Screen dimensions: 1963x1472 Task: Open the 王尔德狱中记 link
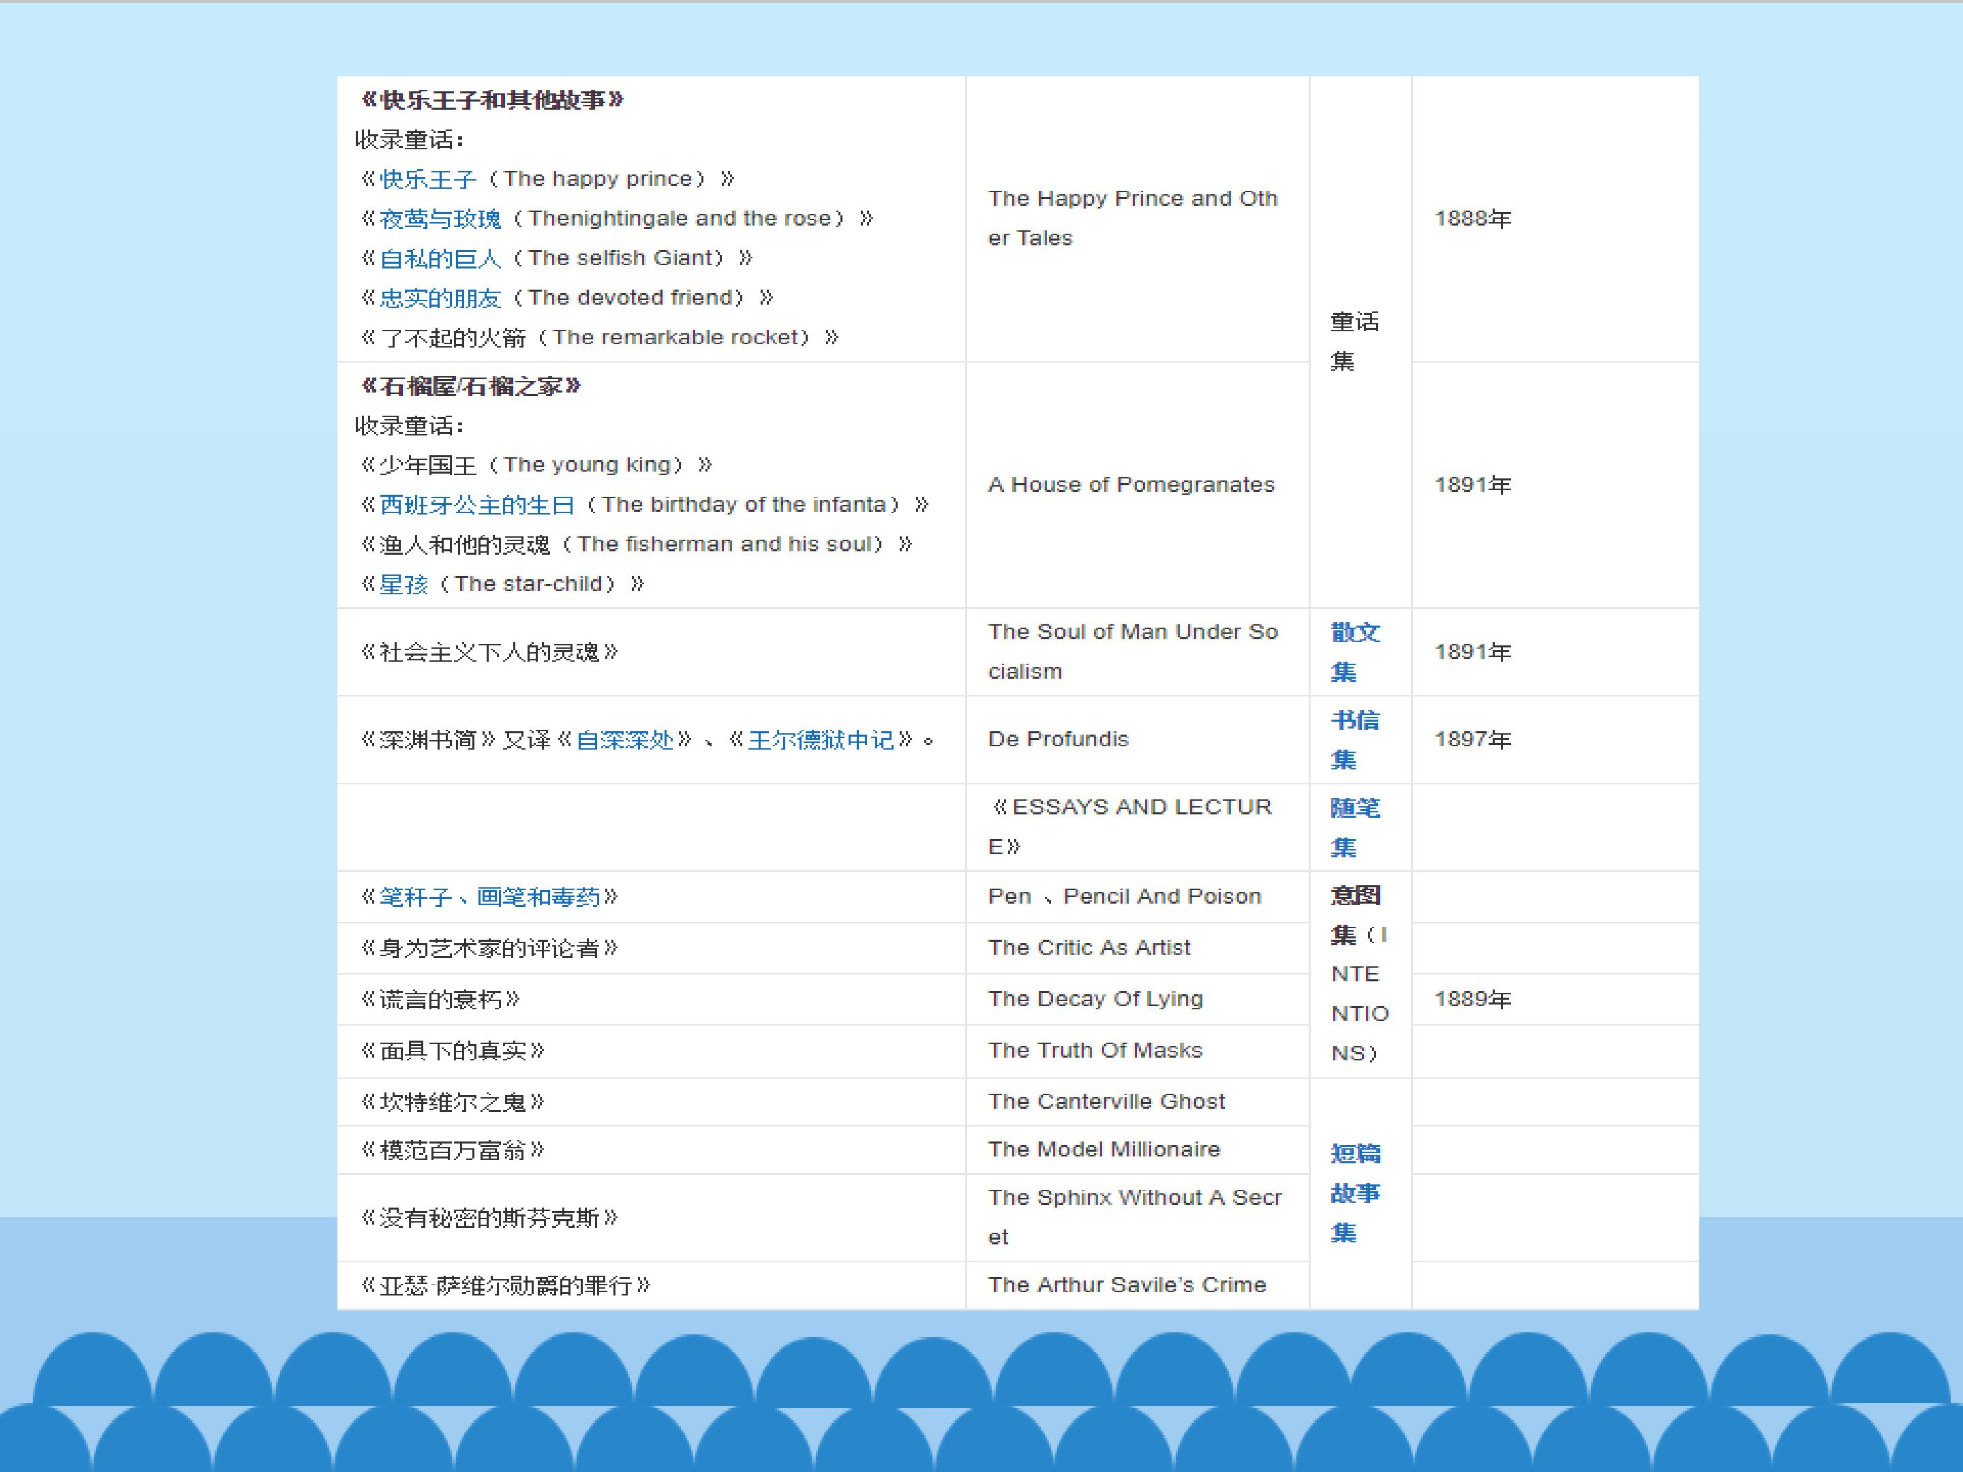click(x=820, y=740)
